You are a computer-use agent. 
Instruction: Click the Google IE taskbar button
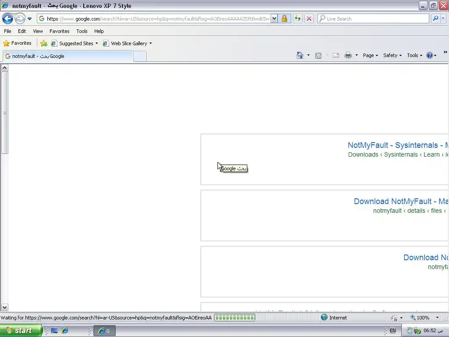click(x=104, y=331)
